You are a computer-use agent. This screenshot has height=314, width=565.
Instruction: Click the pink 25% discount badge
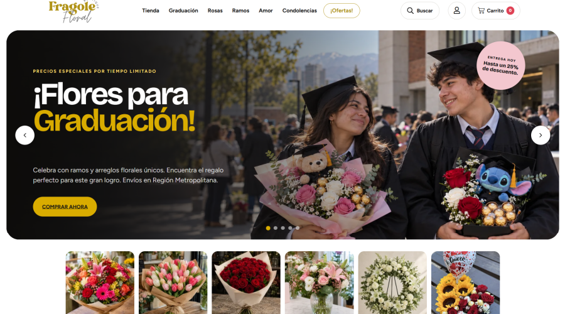[x=500, y=65]
